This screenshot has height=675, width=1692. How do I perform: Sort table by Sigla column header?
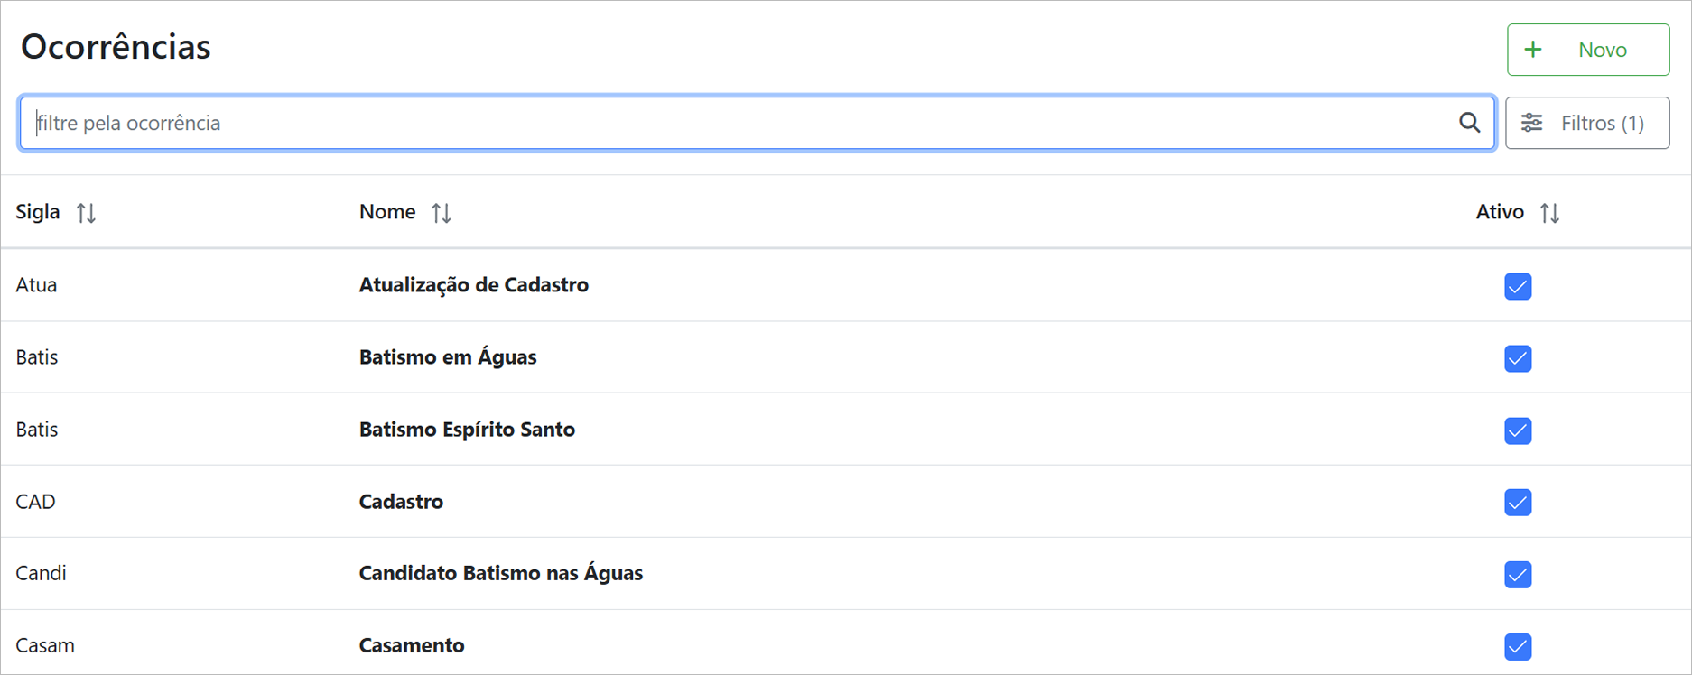point(38,212)
